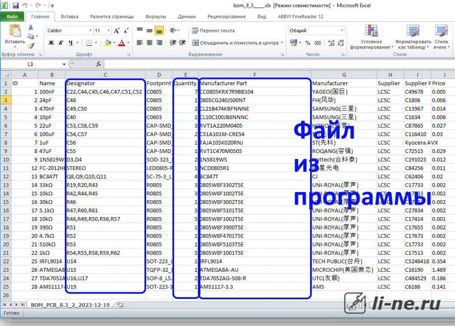Open the Общий number format dropdown

[x=342, y=31]
